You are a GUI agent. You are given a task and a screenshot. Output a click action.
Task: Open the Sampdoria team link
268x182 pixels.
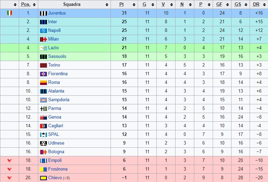(59, 100)
